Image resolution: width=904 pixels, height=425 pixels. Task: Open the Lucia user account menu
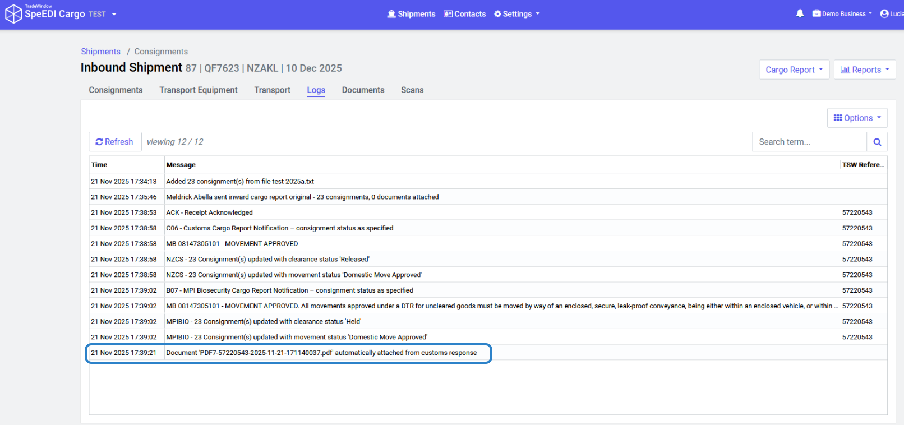coord(892,13)
